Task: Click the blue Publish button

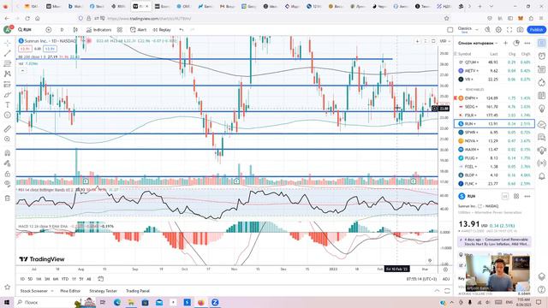Action: tap(536, 30)
